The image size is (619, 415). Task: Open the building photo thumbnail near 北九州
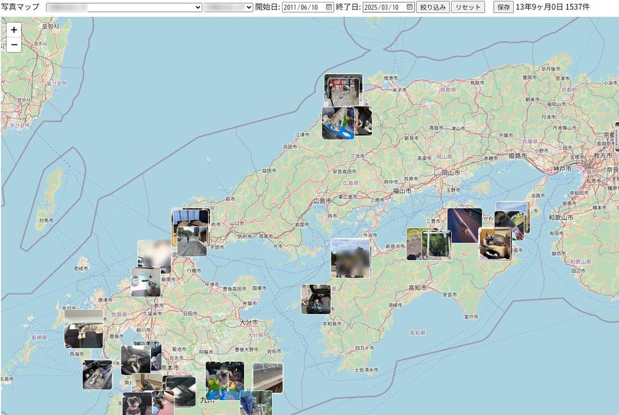pos(191,217)
